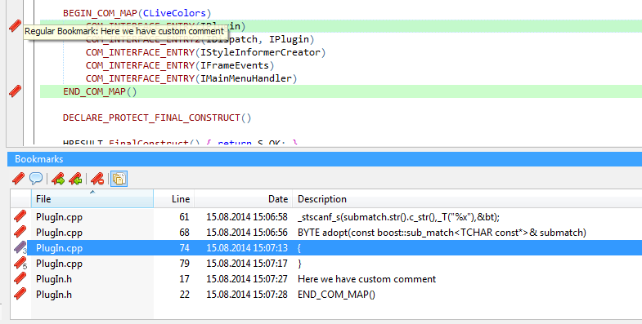Image resolution: width=642 pixels, height=324 pixels.
Task: Sort bookmarks by File column header
Action: 92,198
